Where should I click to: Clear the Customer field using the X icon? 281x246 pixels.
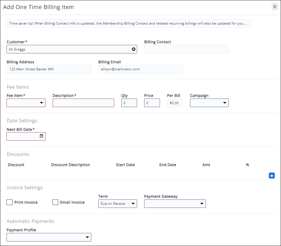[133, 49]
